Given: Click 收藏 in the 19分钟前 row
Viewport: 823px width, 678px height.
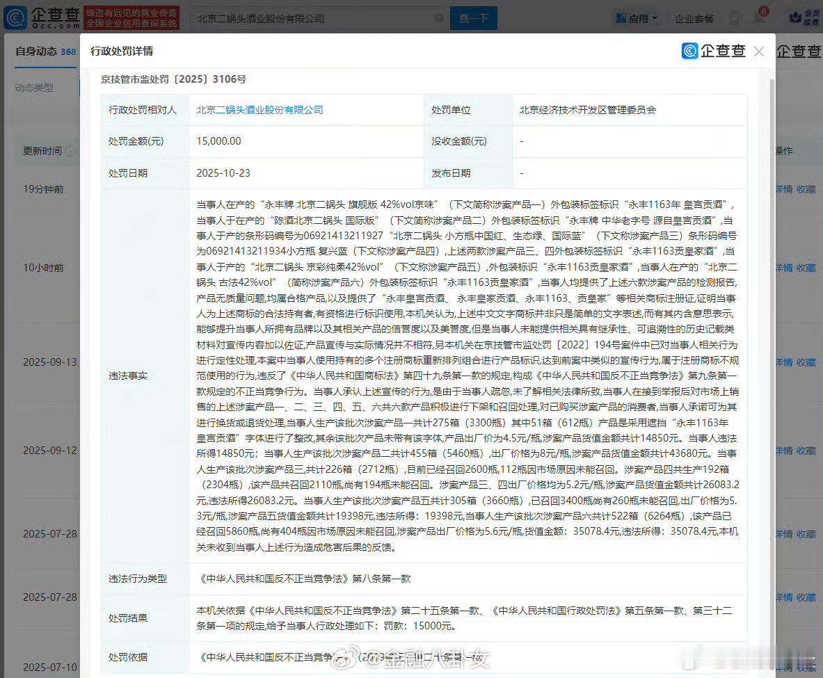Looking at the screenshot, I should [806, 189].
